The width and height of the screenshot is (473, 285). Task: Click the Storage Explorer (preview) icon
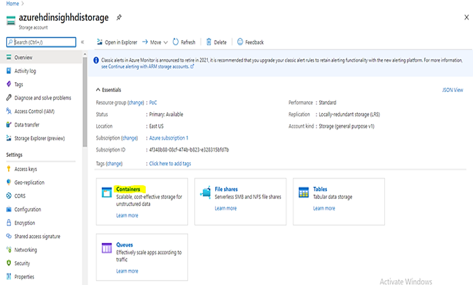tap(9, 138)
